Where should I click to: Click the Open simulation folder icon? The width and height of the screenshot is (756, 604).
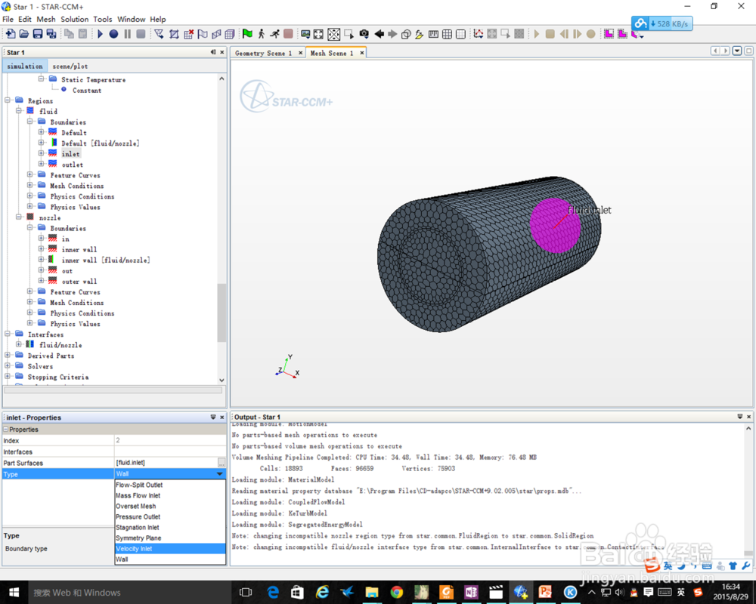click(23, 34)
